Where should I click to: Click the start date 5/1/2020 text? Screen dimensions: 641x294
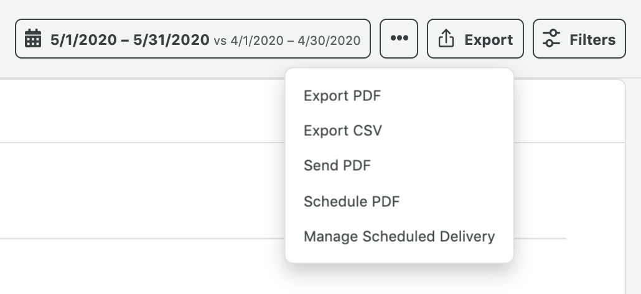pyautogui.click(x=83, y=40)
